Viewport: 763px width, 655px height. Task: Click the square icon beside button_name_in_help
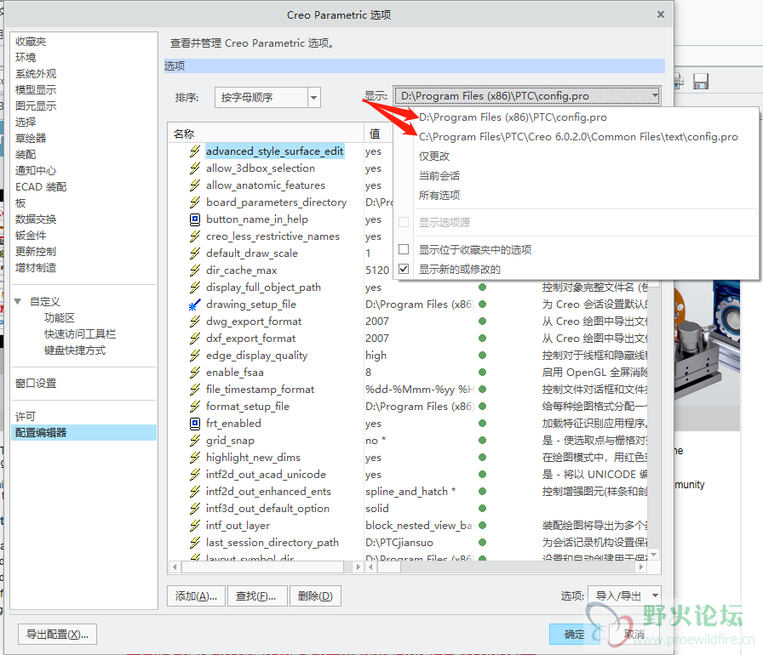195,219
